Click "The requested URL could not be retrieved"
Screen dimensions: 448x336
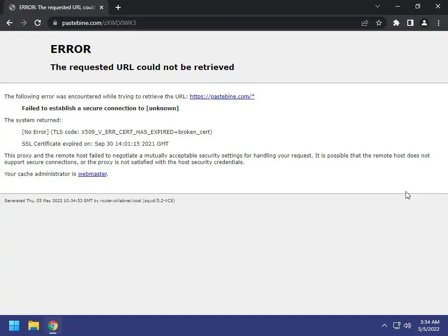pyautogui.click(x=142, y=67)
